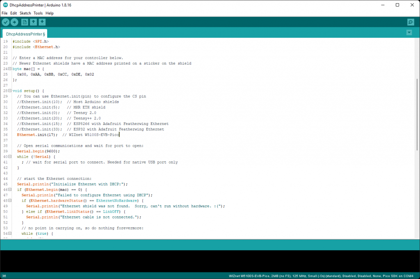Fold the hardwareStatus if block on line 48
Viewport: 420px width, 279px height.
coord(10,200)
